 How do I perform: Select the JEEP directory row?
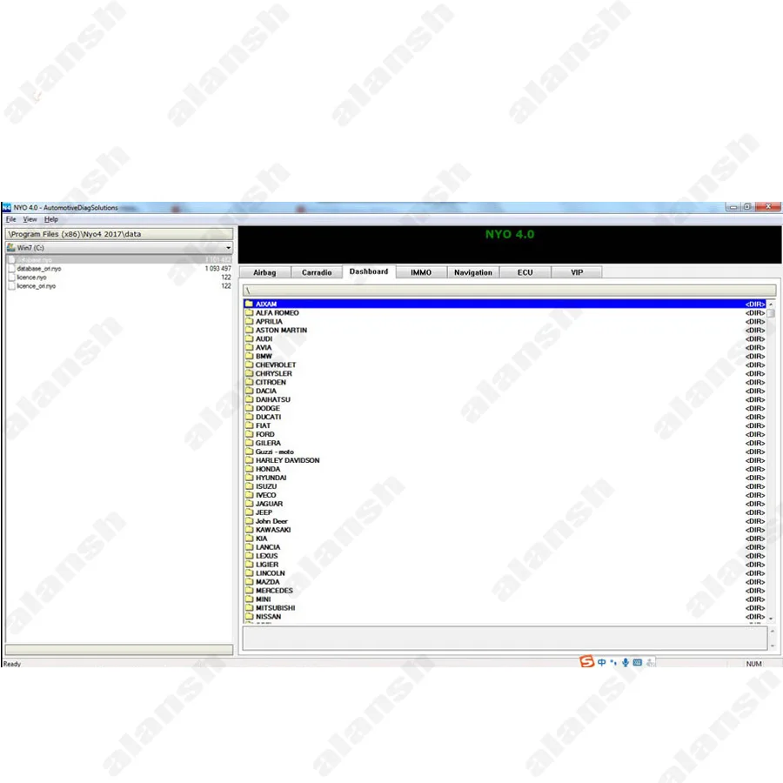click(505, 512)
